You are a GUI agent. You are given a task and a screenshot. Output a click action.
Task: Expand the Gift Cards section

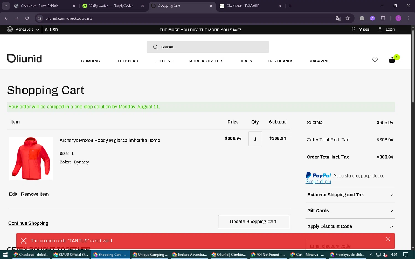point(350,211)
